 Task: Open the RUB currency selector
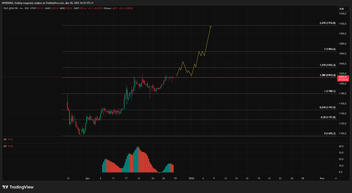tap(344, 9)
